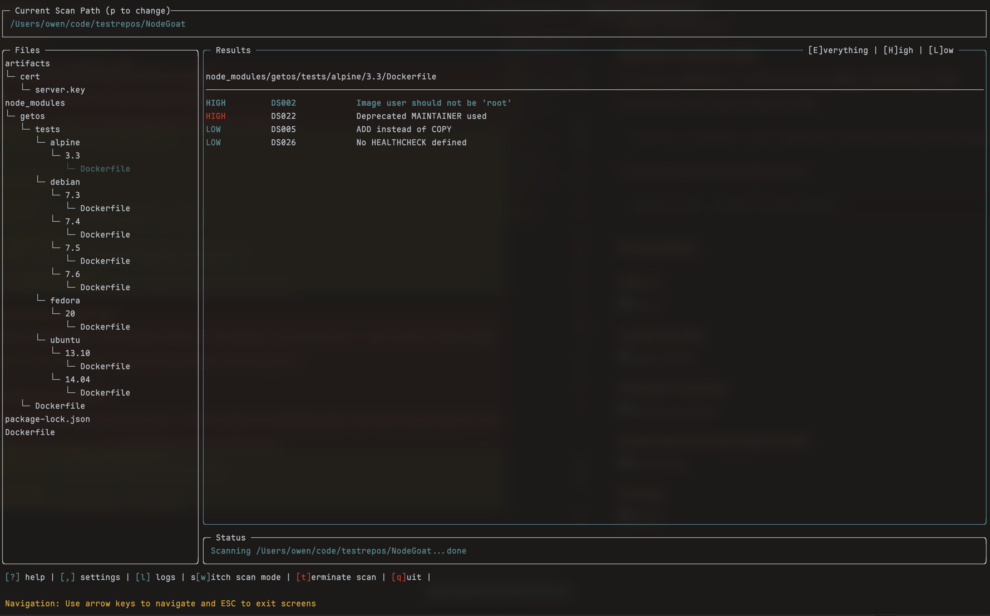Click [q]uit option
This screenshot has width=990, height=616.
406,577
